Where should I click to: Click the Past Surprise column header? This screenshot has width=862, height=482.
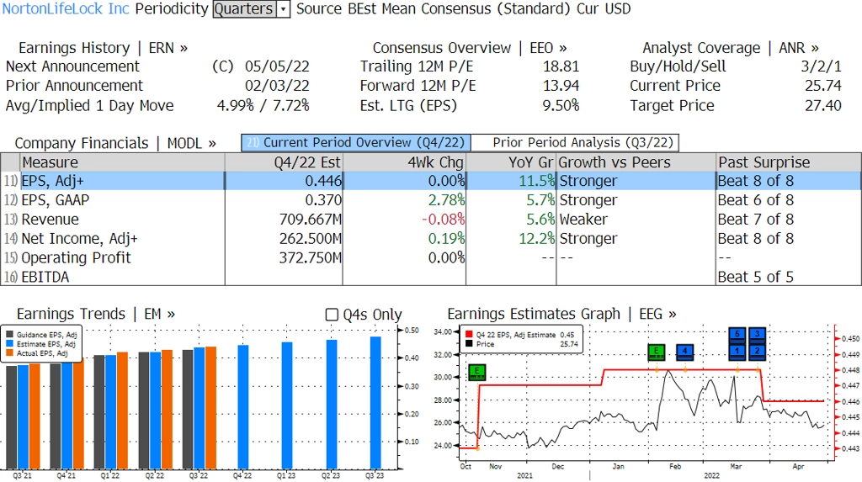click(788, 162)
